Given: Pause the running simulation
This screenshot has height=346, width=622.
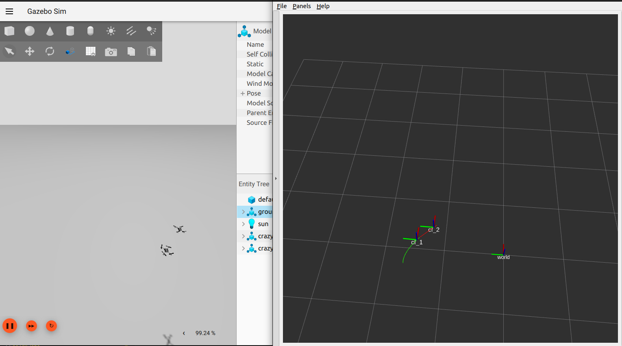Looking at the screenshot, I should (10, 326).
